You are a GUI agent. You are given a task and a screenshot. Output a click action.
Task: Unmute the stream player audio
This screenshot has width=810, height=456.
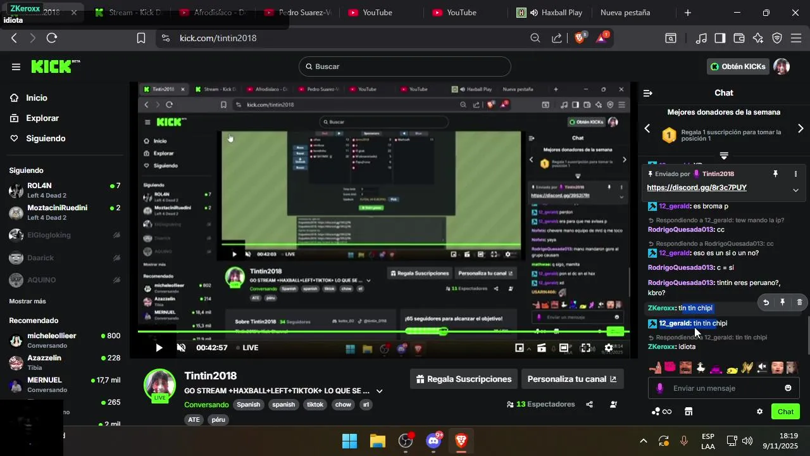(181, 348)
